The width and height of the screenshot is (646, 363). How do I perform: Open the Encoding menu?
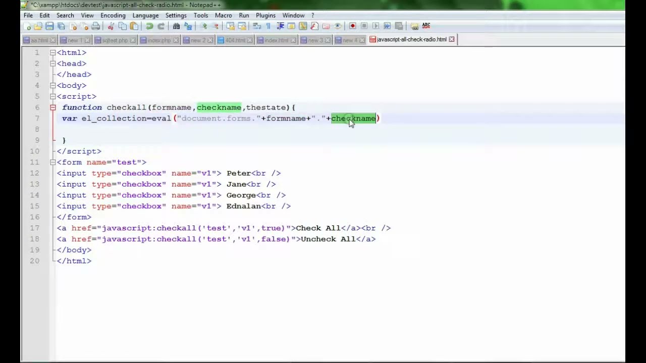point(113,16)
